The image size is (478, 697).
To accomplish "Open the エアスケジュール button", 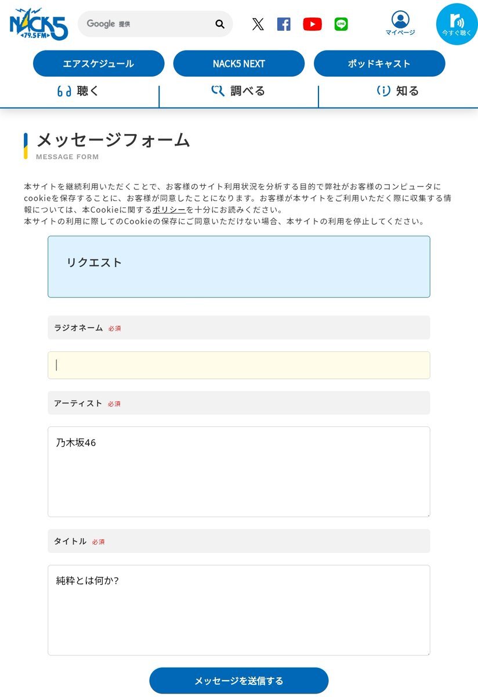I will (x=99, y=63).
